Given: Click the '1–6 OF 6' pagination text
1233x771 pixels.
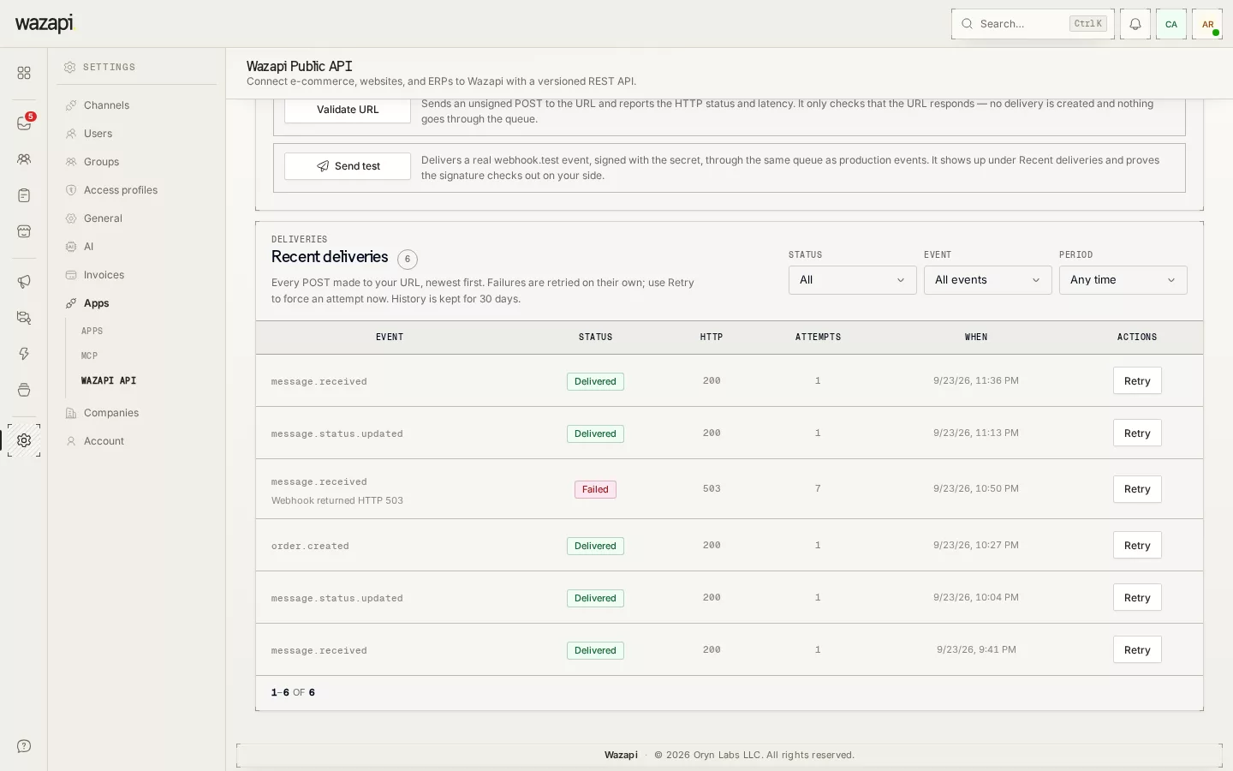Looking at the screenshot, I should pyautogui.click(x=293, y=692).
